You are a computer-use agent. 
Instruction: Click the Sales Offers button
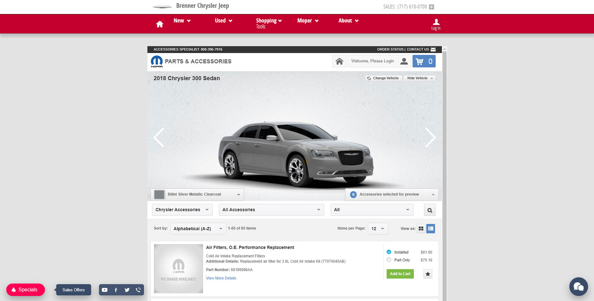click(74, 290)
